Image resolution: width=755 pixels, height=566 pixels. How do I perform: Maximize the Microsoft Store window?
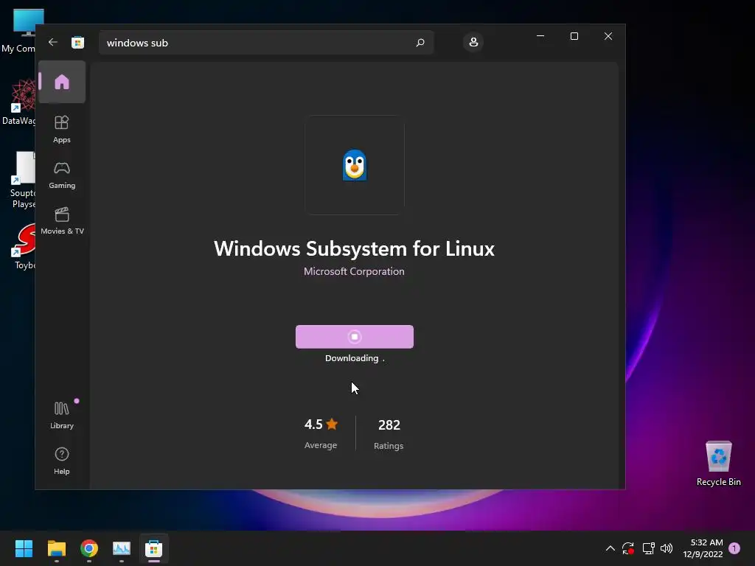[x=574, y=36]
